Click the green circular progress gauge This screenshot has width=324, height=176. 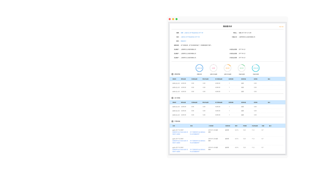241,68
